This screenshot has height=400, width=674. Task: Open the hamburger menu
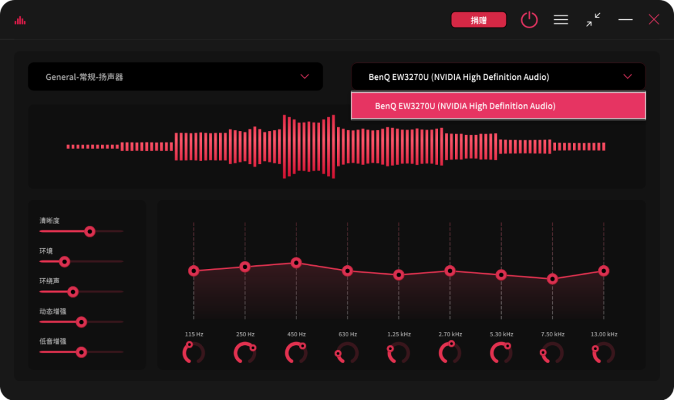click(x=560, y=20)
